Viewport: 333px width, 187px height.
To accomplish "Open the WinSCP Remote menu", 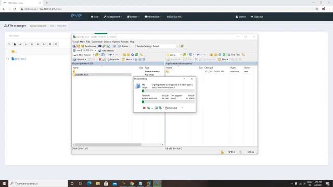I will pyautogui.click(x=125, y=42).
